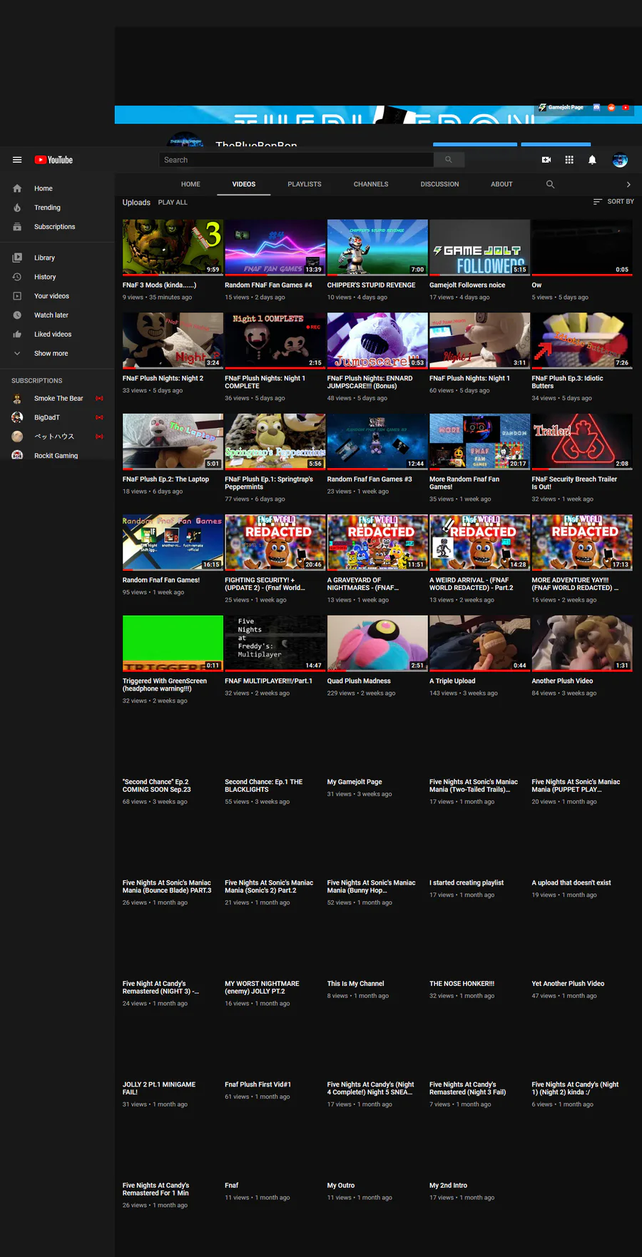Open the Sort By dropdown

coord(613,202)
